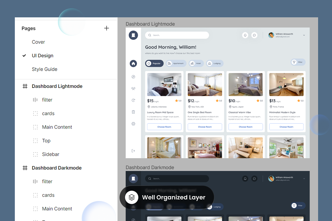Click the Jakarta, Indonesia location text
This screenshot has width=332, height=221.
pos(159,107)
